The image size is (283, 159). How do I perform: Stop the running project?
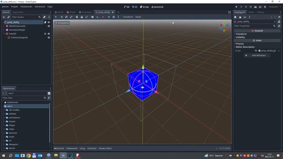pos(246,7)
